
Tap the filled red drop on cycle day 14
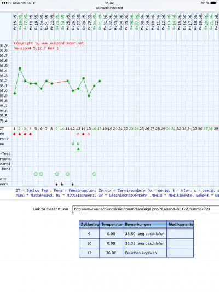[x=83, y=134]
